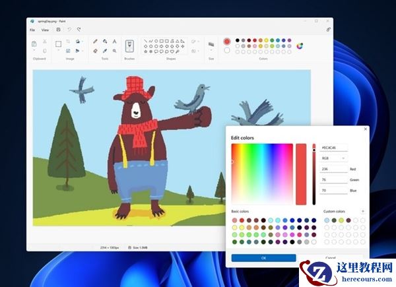Expand the Select options chevron
This screenshot has height=287, width=396.
click(x=58, y=50)
